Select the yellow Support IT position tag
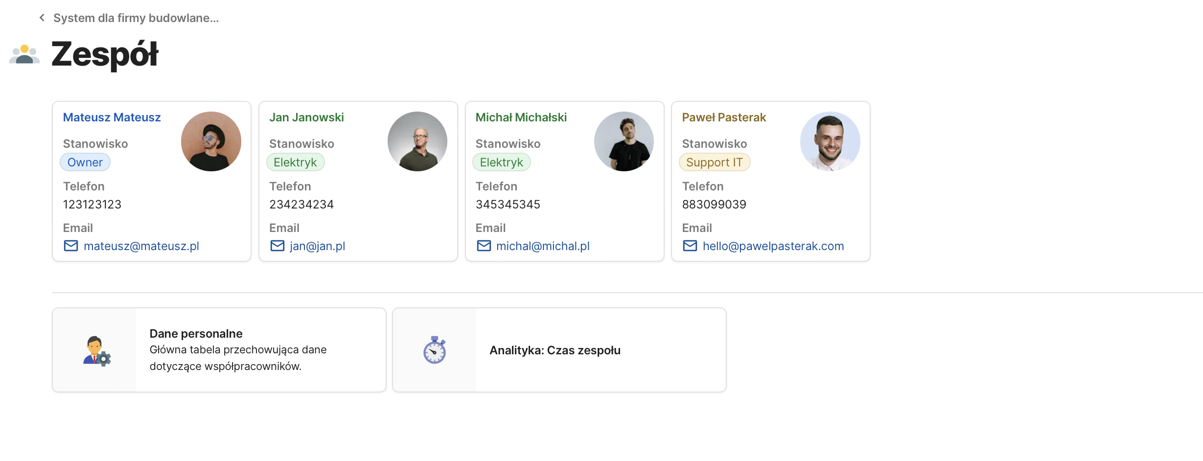The image size is (1203, 461). pyautogui.click(x=714, y=162)
